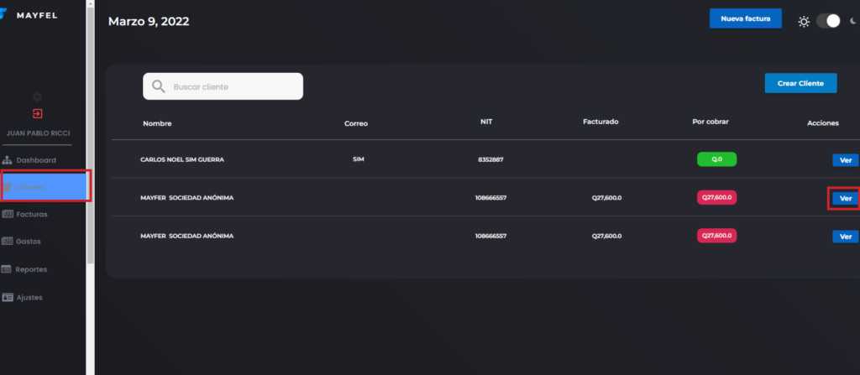The image size is (860, 375).
Task: Click the Mayfel logo icon
Action: tap(3, 15)
